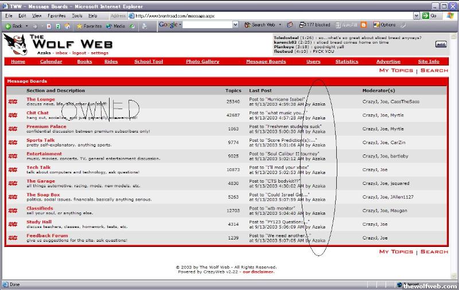The image size is (459, 290).
Task: Click the orange Blogger toolbar icon
Action: pyautogui.click(x=364, y=25)
